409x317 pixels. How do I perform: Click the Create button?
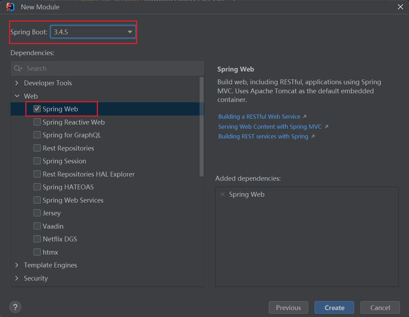(x=334, y=307)
